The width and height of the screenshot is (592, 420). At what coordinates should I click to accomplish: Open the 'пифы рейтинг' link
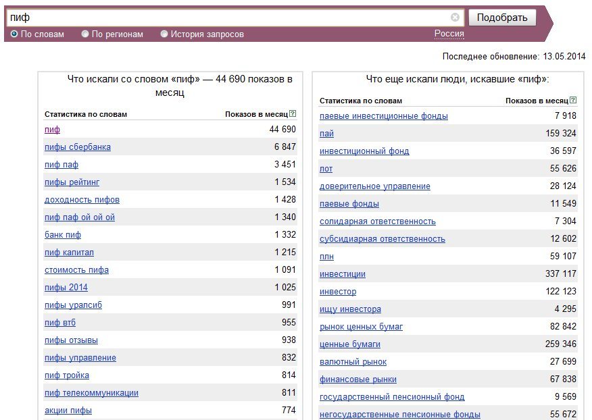click(x=72, y=182)
